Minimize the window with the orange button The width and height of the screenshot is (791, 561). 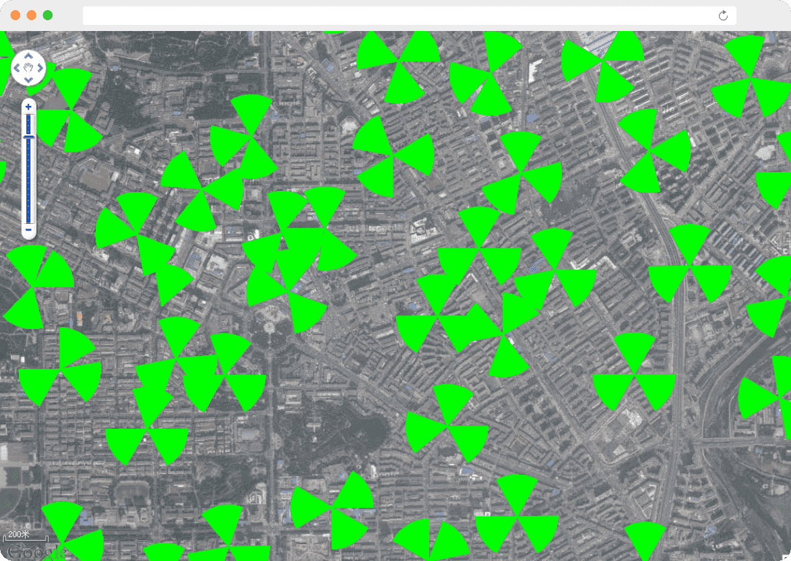31,15
